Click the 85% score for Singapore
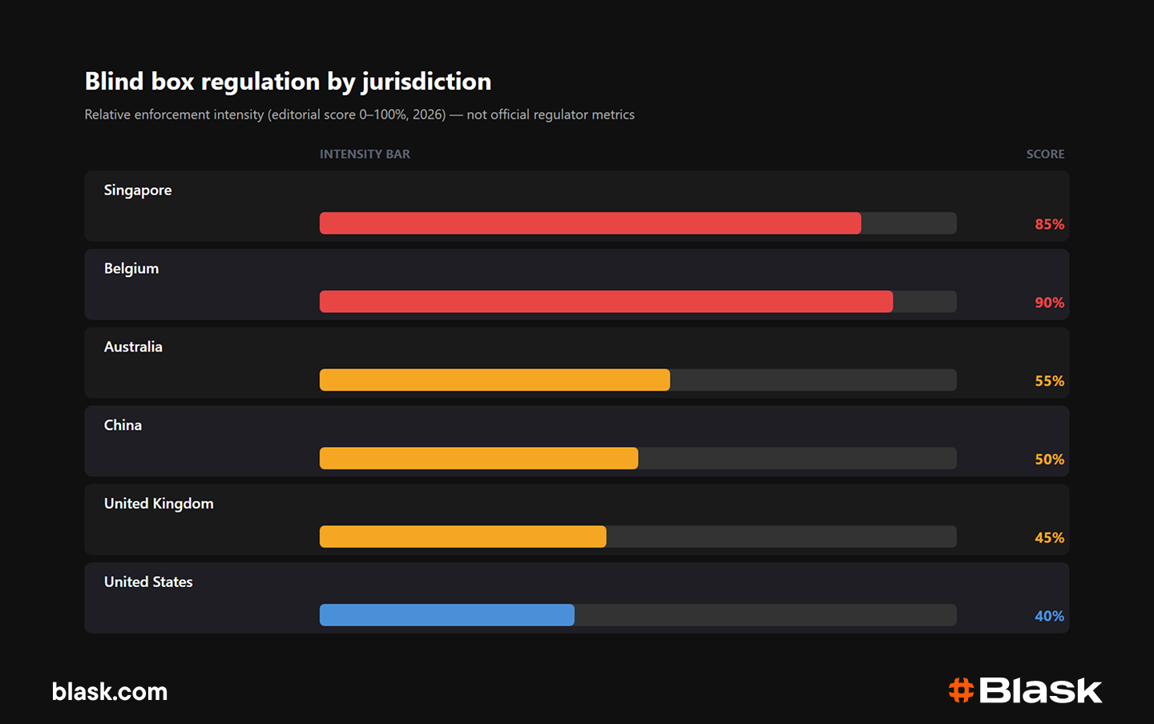 1049,224
